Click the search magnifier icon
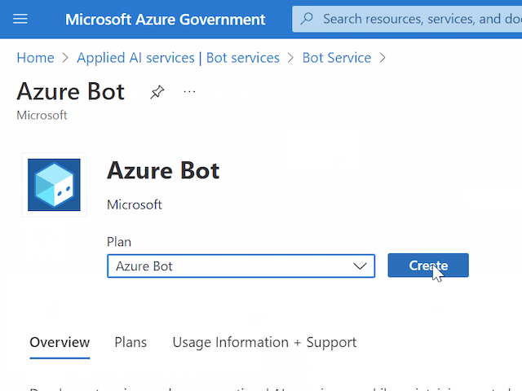This screenshot has width=522, height=391. click(x=307, y=19)
